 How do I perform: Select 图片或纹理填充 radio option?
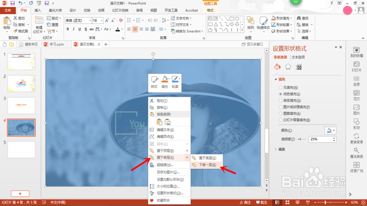(280, 107)
